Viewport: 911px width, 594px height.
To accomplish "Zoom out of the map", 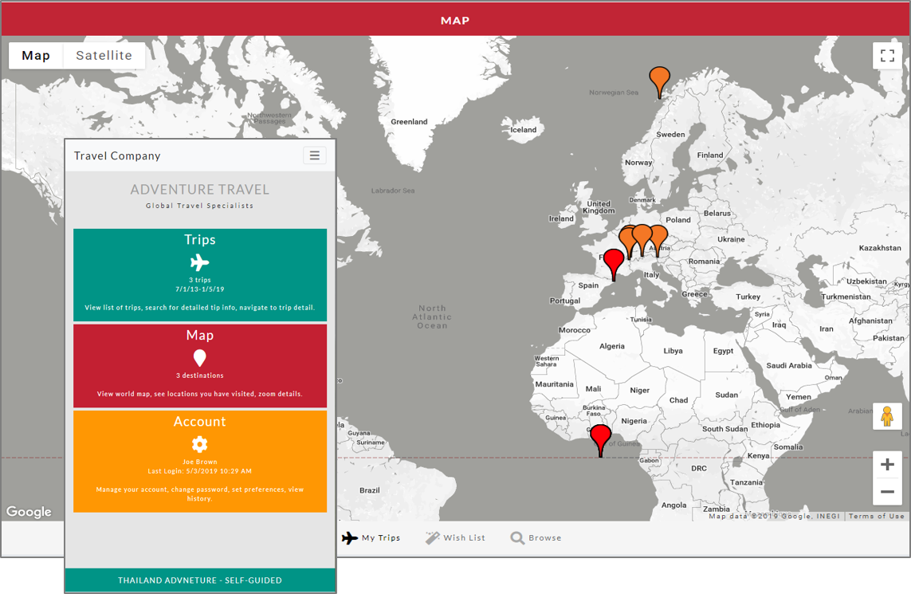I will click(887, 492).
